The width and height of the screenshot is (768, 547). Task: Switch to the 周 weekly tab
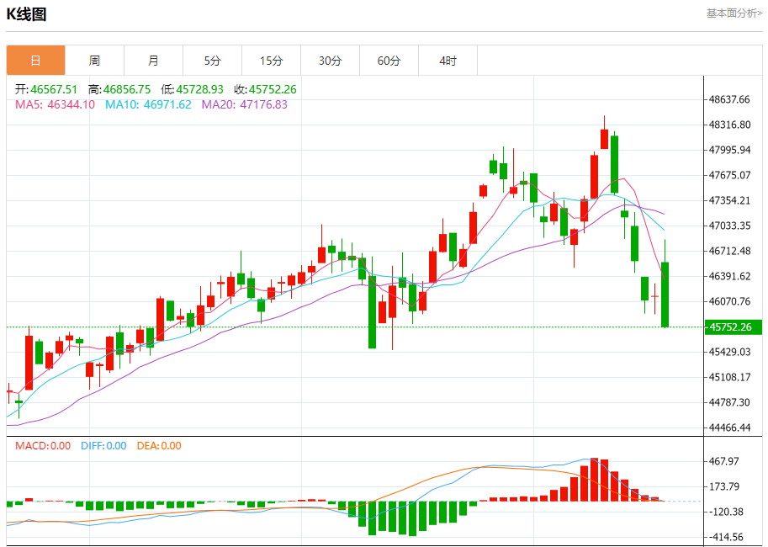[x=94, y=61]
